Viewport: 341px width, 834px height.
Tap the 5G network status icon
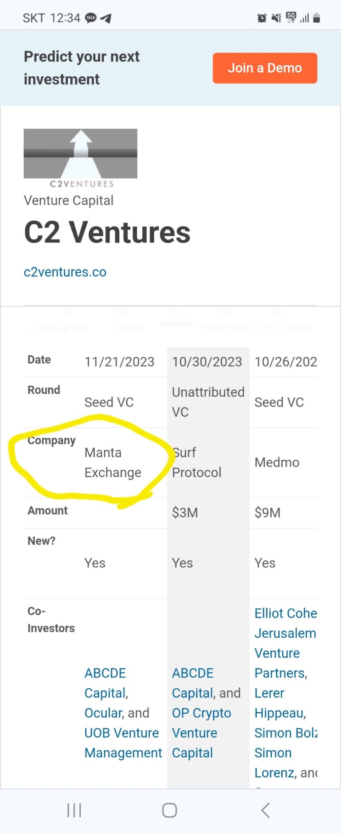[x=291, y=18]
